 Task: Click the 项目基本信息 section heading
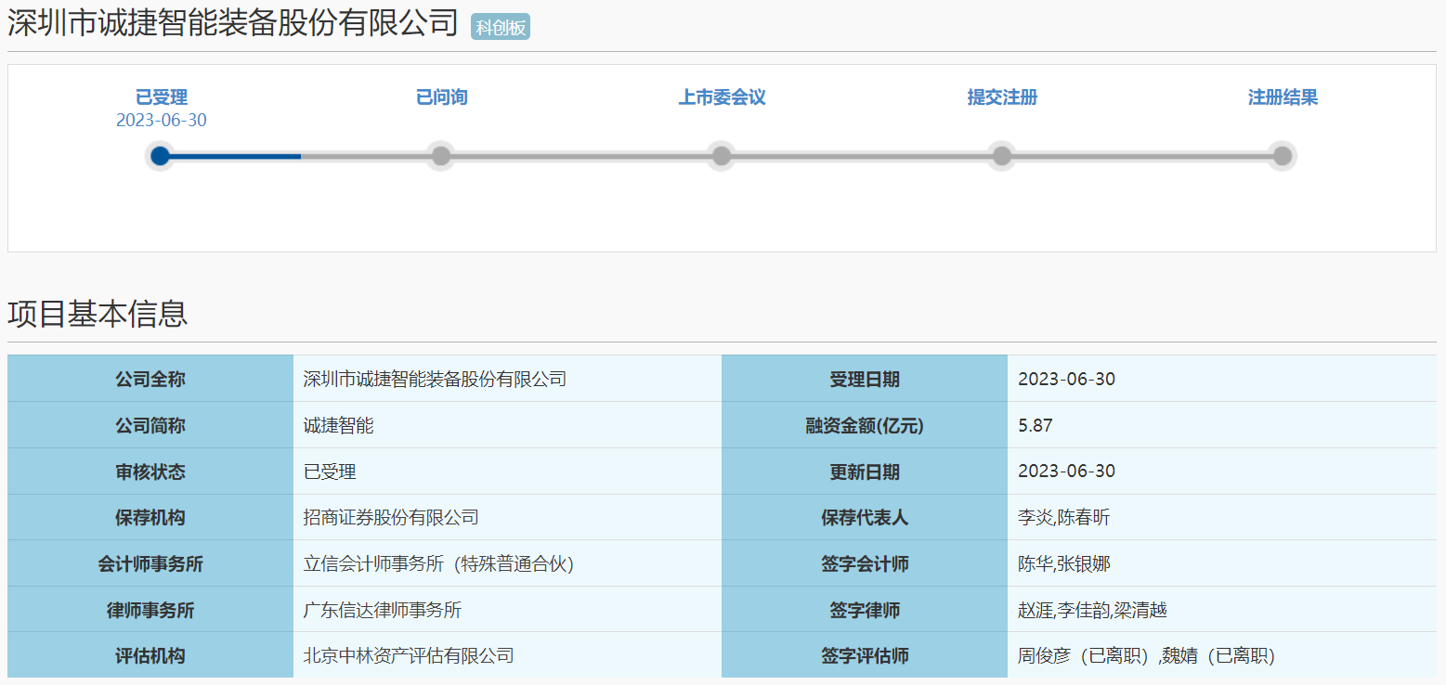pos(98,314)
